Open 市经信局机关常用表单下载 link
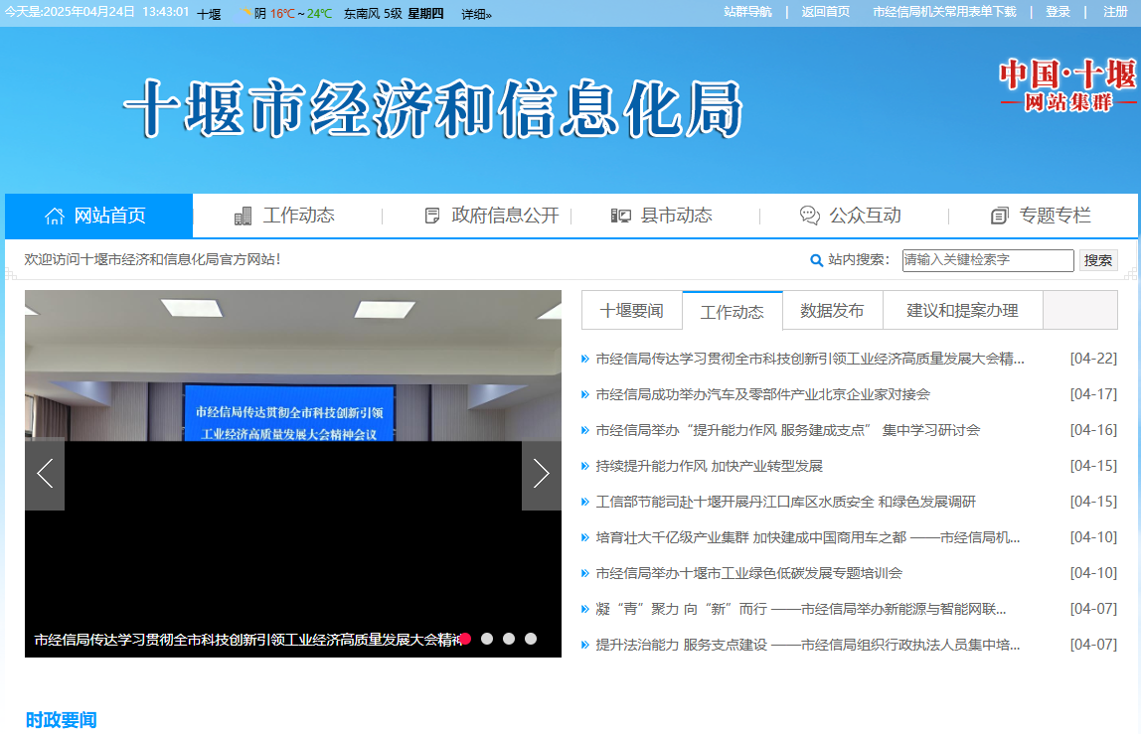Image resolution: width=1141 pixels, height=734 pixels. pos(944,12)
